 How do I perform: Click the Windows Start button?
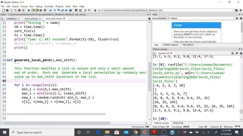(5, 132)
